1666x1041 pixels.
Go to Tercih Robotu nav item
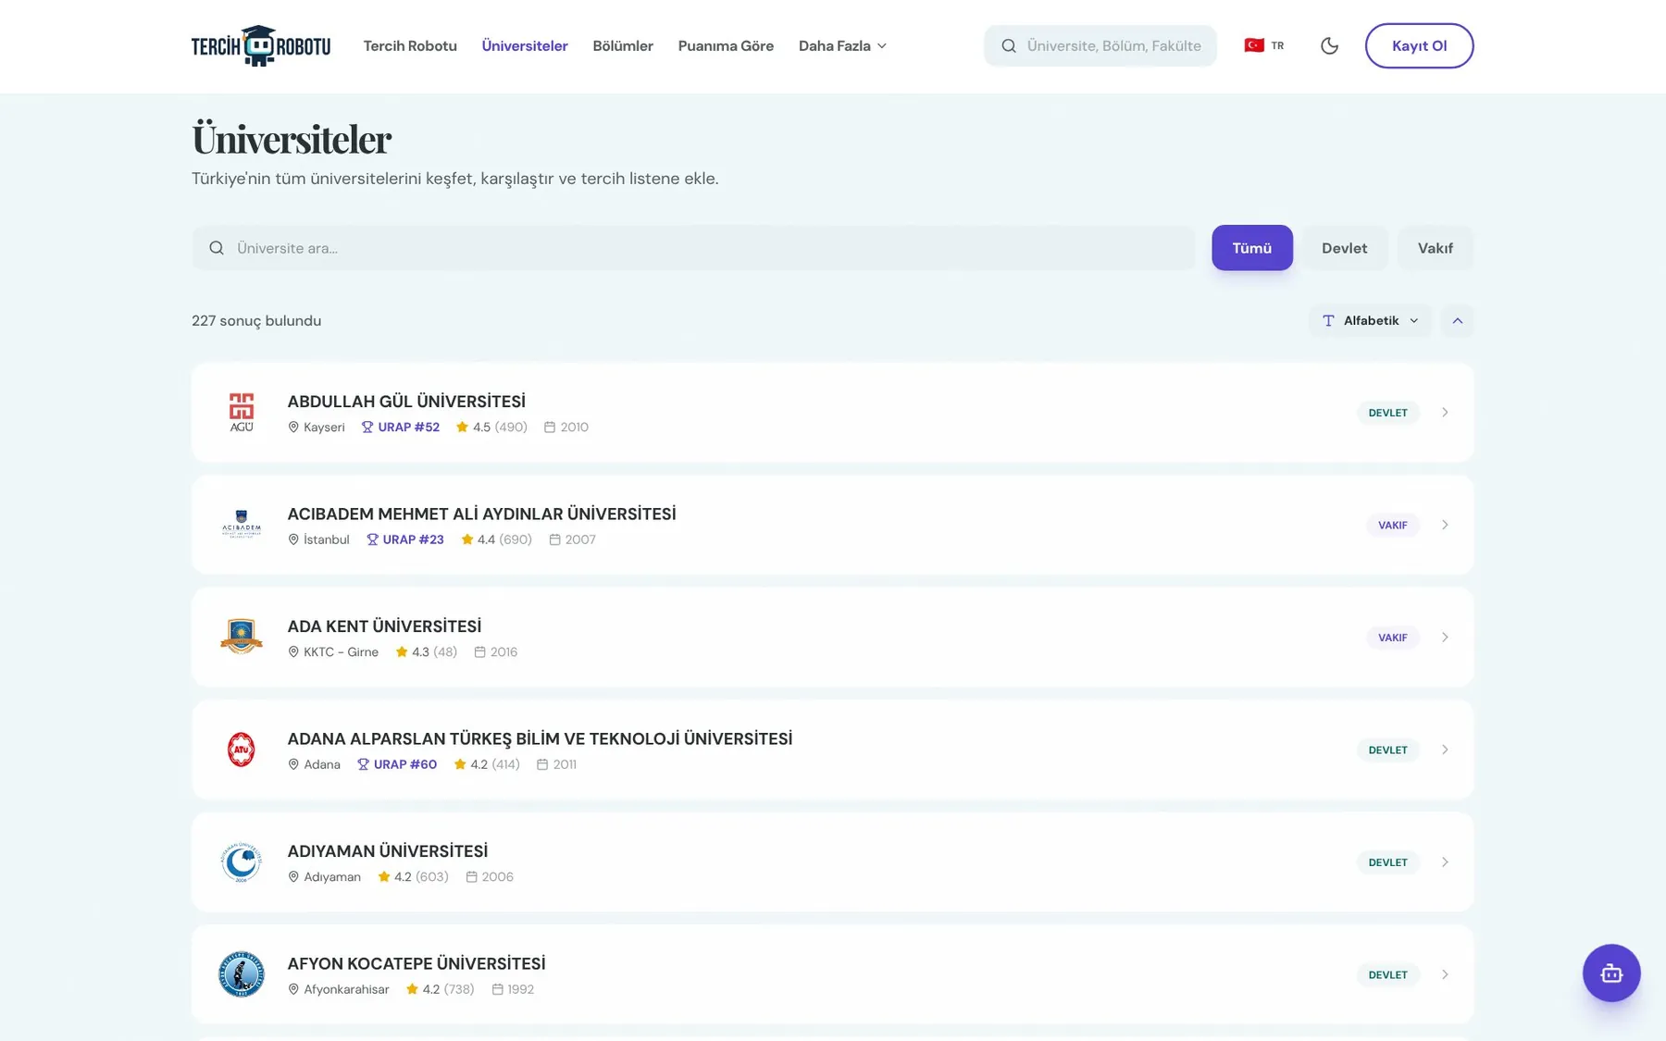pos(410,45)
